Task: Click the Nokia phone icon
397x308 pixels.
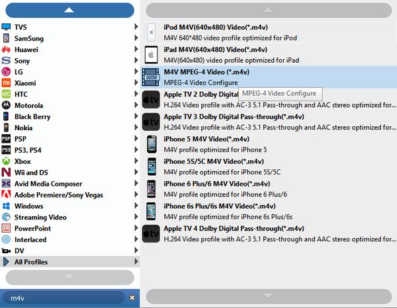Action: tap(6, 128)
